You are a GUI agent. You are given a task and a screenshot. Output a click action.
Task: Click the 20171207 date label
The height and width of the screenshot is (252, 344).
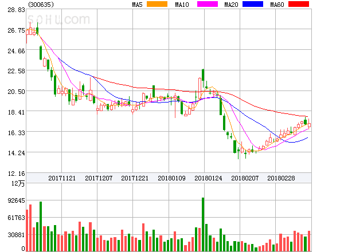click(x=99, y=178)
